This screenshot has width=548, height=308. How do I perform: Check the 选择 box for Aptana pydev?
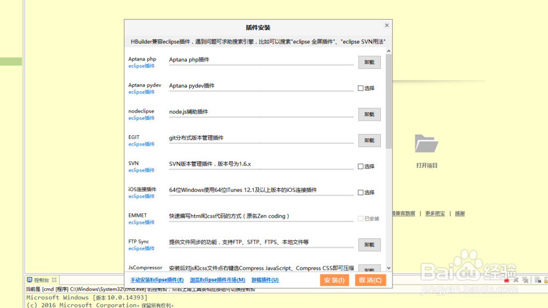pyautogui.click(x=361, y=88)
